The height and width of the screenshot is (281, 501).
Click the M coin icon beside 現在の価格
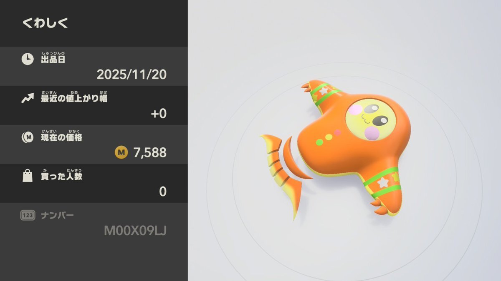(x=28, y=137)
